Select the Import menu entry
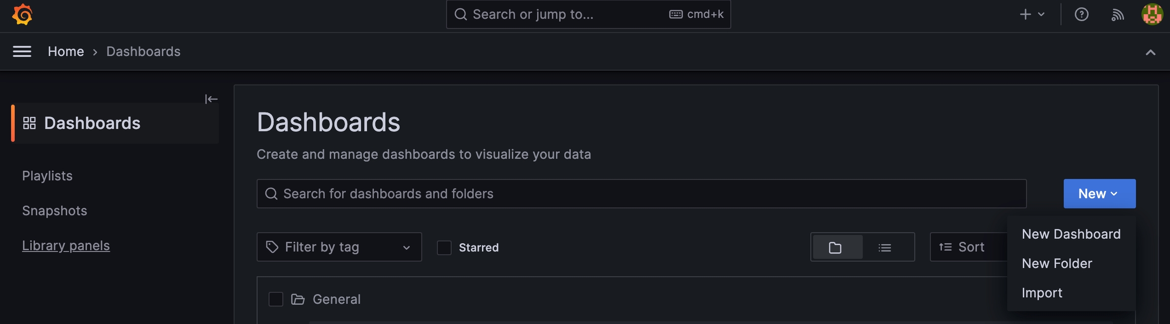The width and height of the screenshot is (1170, 324). tap(1042, 293)
